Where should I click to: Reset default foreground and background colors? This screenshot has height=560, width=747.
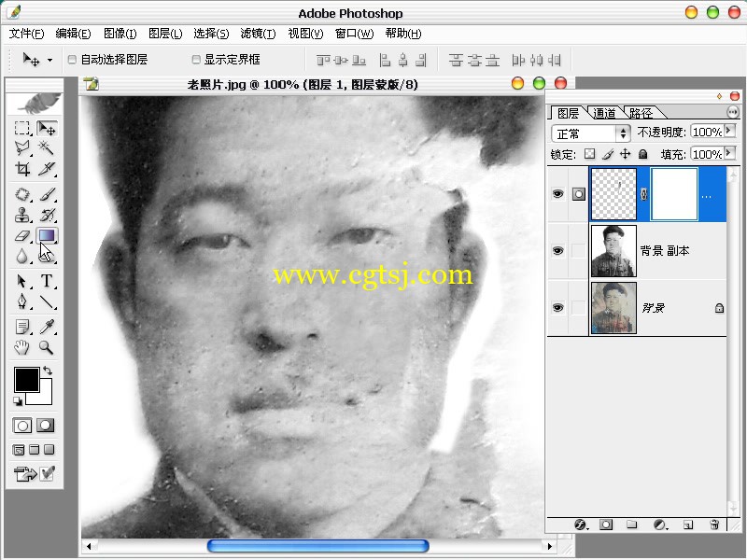point(18,401)
